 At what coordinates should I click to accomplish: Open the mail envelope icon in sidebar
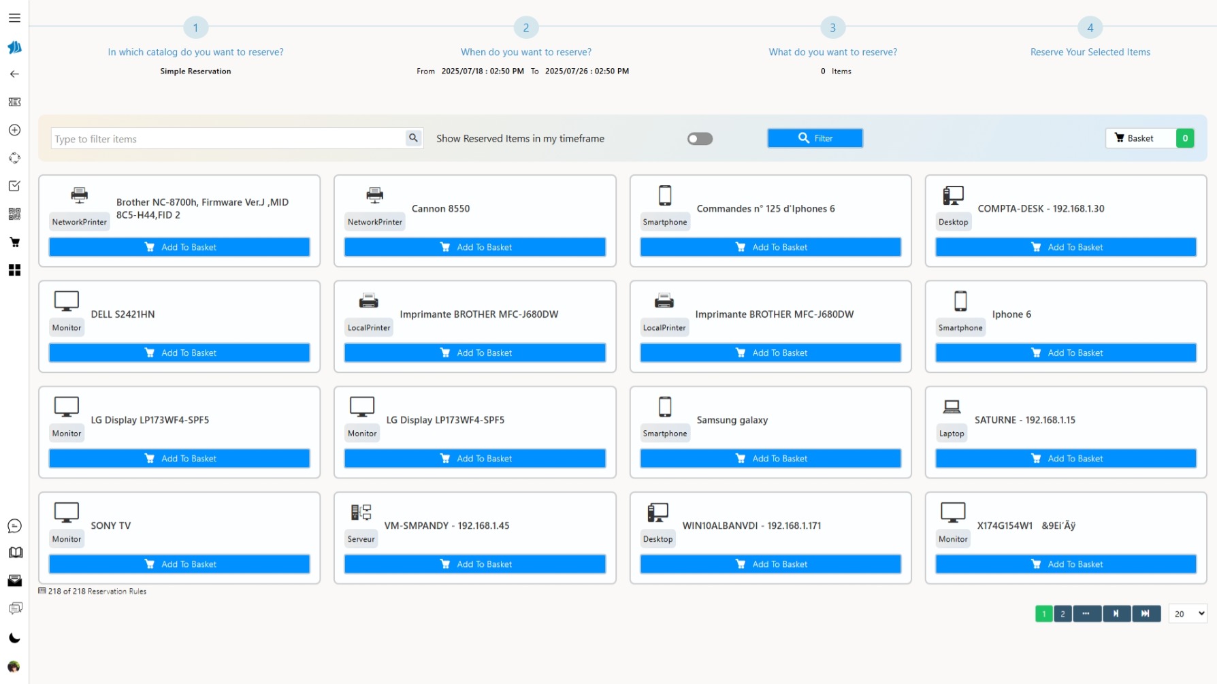(14, 581)
